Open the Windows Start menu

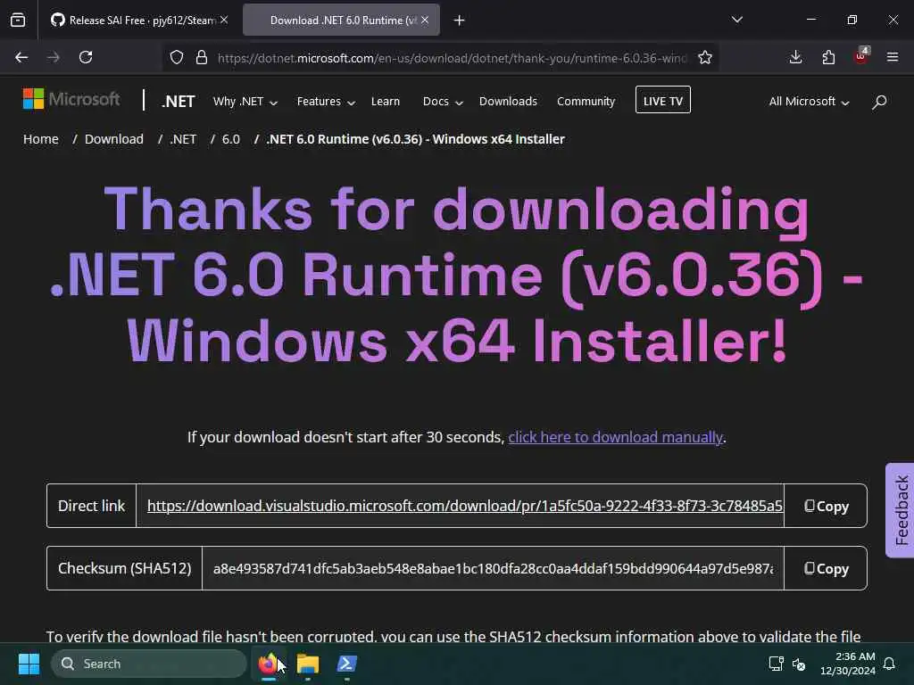click(x=29, y=664)
